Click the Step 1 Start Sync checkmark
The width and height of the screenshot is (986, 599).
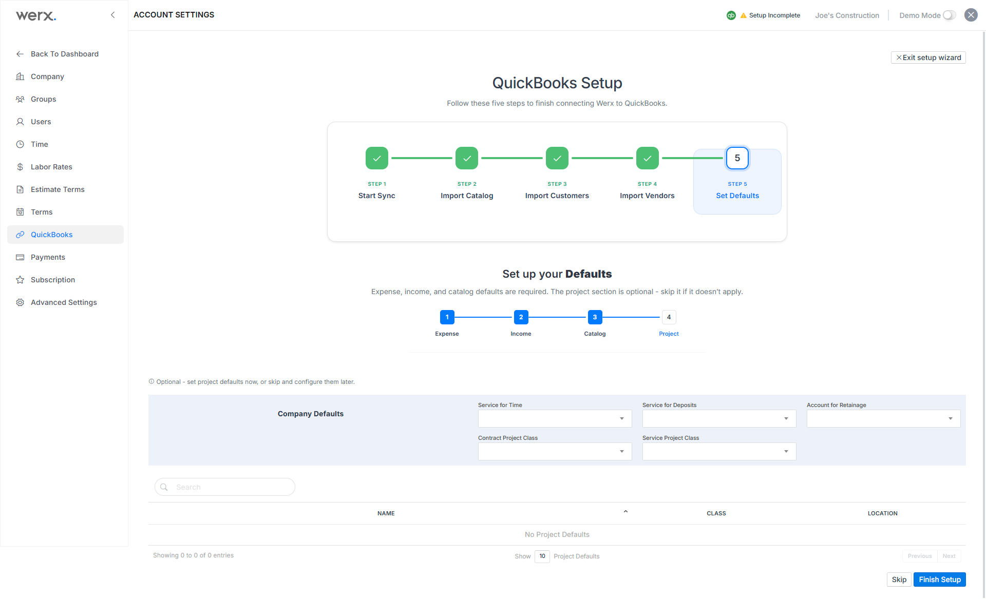[377, 158]
